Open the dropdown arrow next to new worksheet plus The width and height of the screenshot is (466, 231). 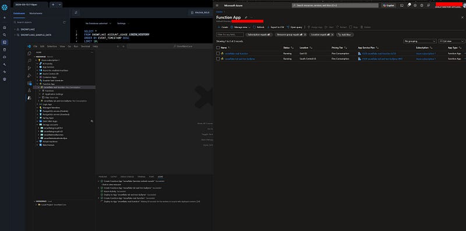click(60, 5)
